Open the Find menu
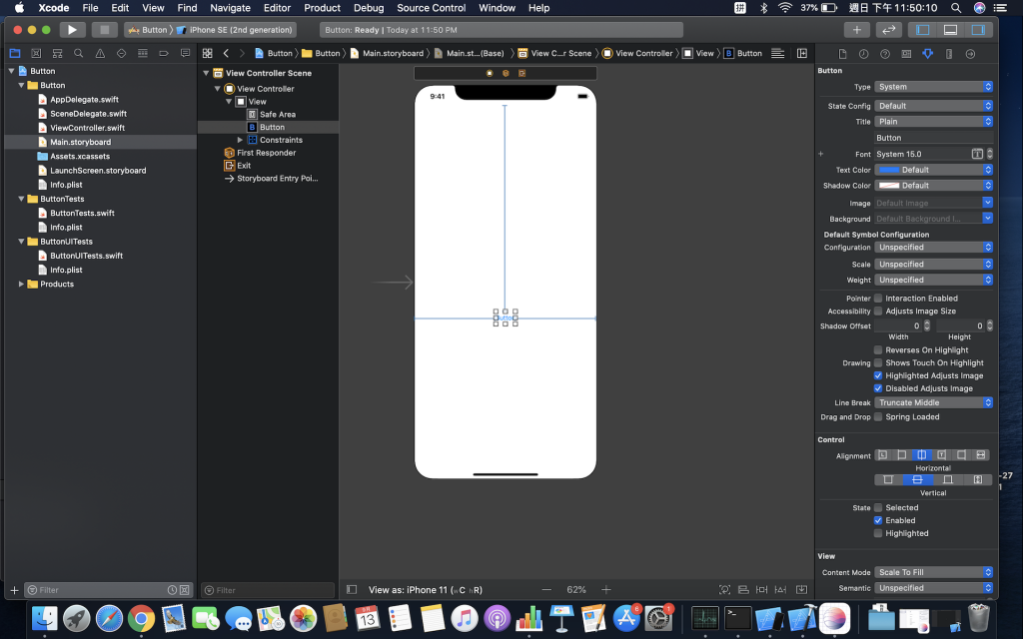1023x639 pixels. click(187, 8)
